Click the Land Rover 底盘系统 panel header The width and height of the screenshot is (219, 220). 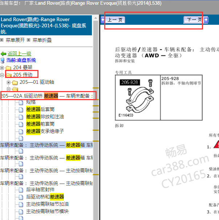coord(46,25)
